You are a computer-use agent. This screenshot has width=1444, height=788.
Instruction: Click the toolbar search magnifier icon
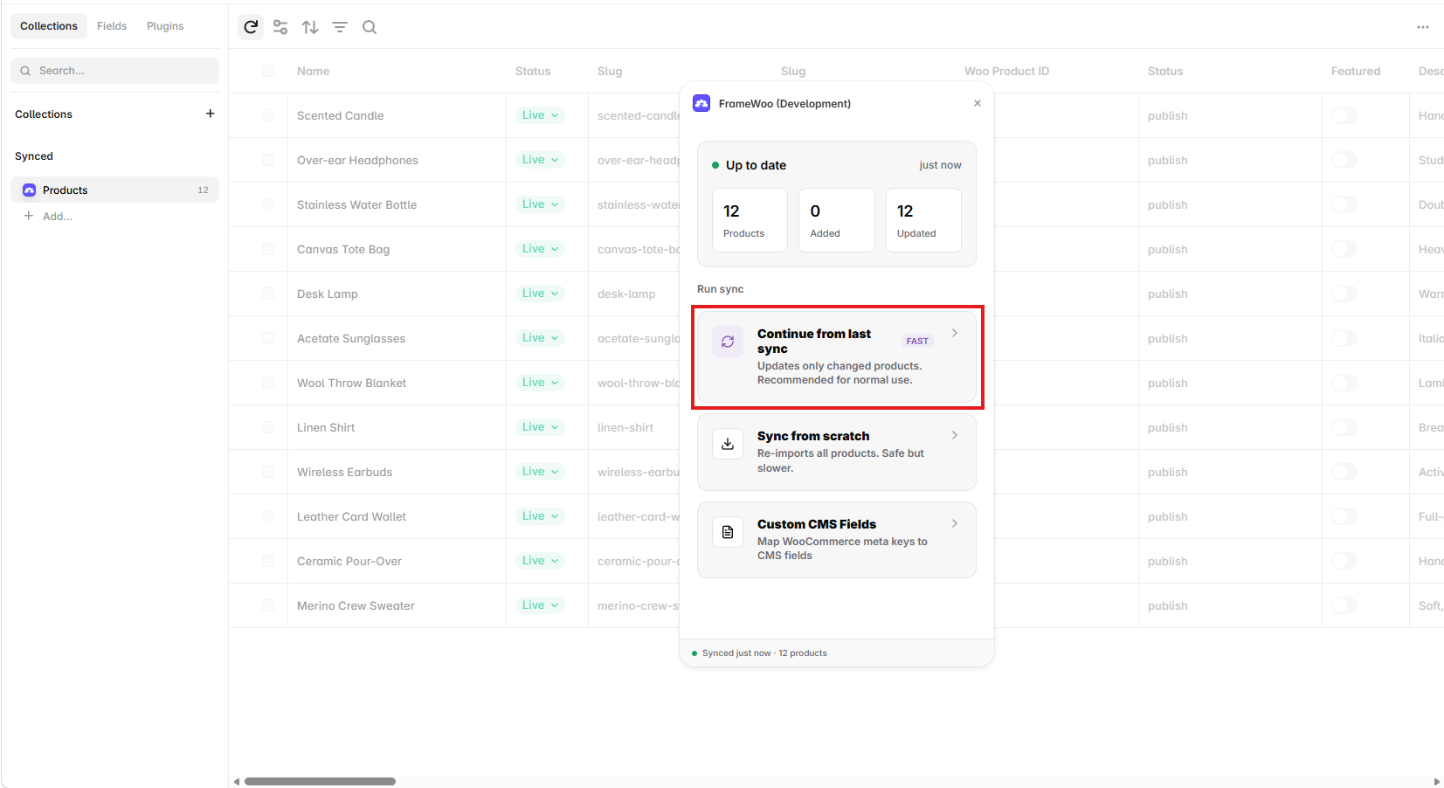[370, 27]
